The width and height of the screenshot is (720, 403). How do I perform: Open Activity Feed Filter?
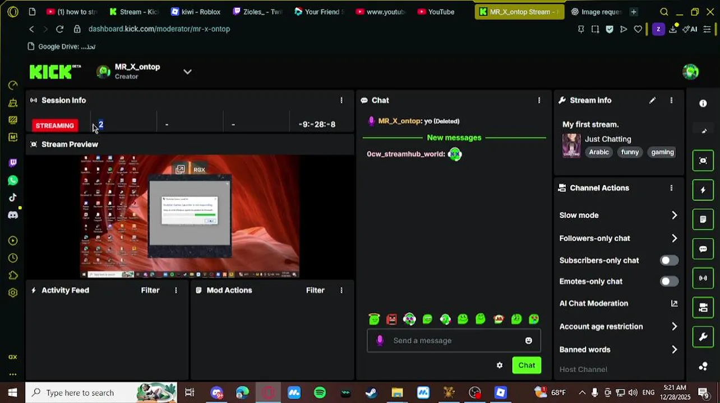pyautogui.click(x=150, y=290)
